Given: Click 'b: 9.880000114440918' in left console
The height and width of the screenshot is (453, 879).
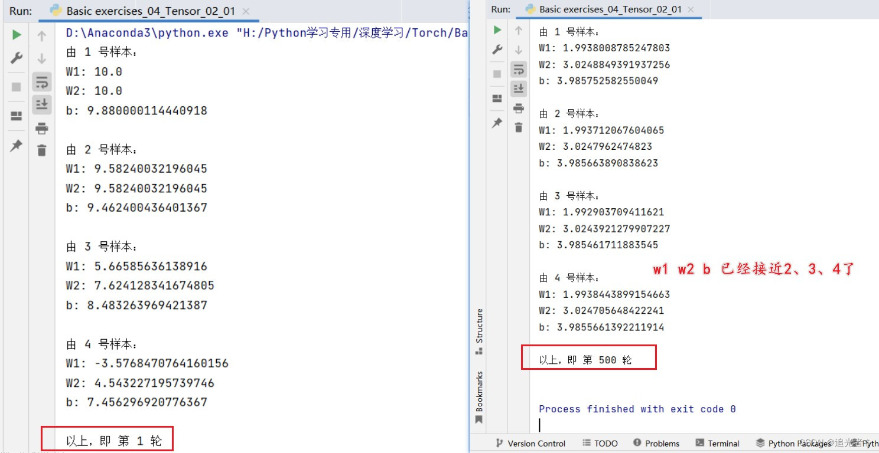Looking at the screenshot, I should click(x=136, y=110).
